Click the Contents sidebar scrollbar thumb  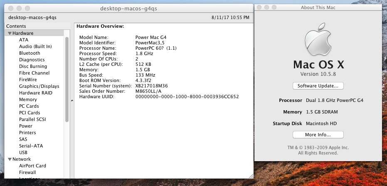tap(67, 79)
